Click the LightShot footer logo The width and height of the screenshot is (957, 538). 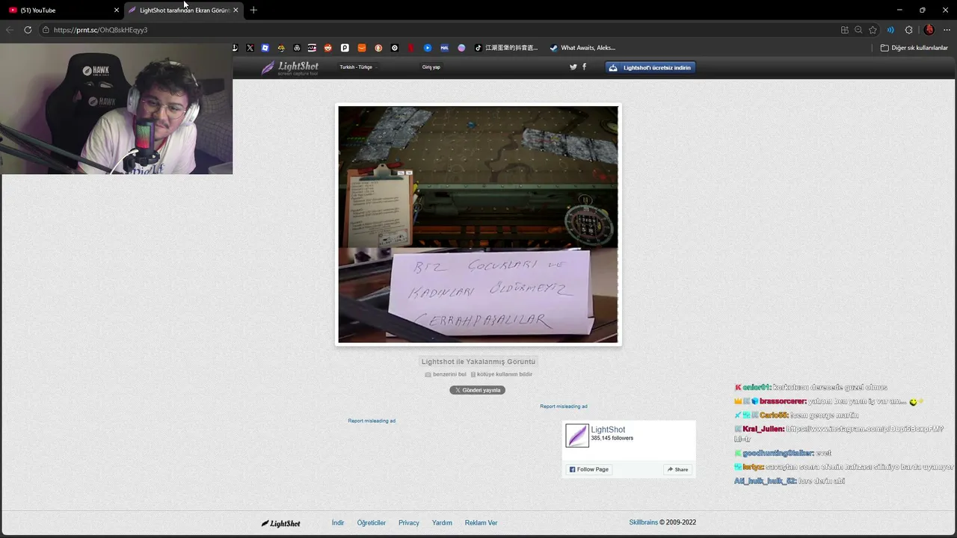coord(281,523)
